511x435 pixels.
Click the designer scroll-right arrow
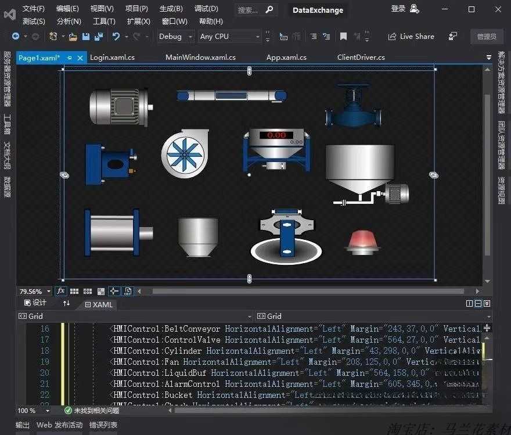coord(477,291)
